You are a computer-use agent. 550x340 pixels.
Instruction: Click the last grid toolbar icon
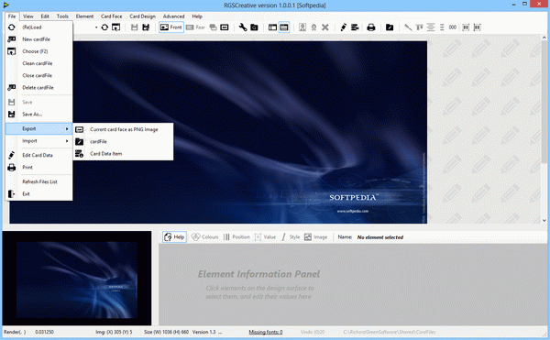tap(477, 27)
